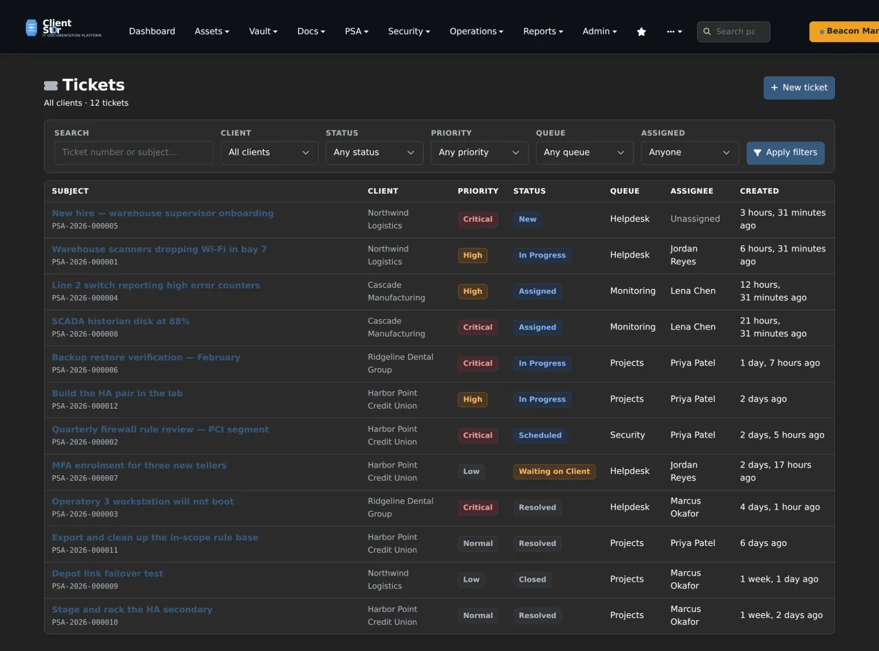The image size is (879, 651).
Task: Click the search magnifier icon
Action: point(707,32)
